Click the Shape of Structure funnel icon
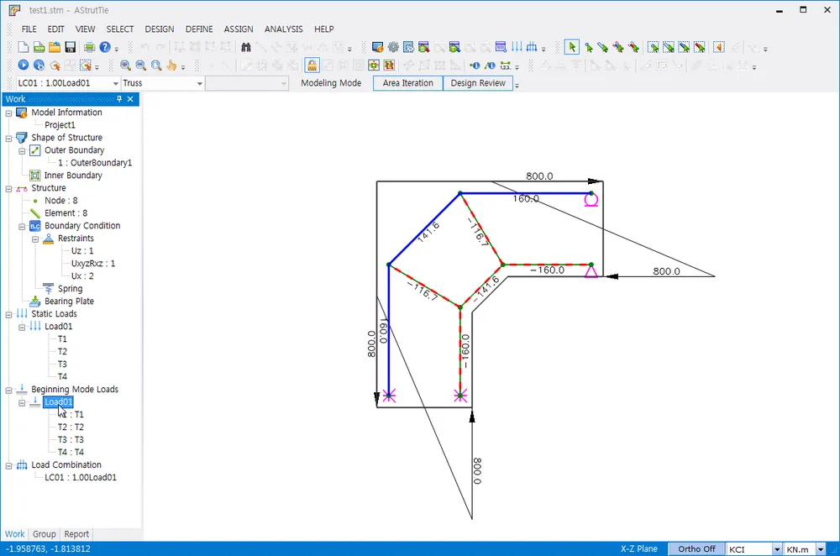This screenshot has width=840, height=556. click(22, 138)
